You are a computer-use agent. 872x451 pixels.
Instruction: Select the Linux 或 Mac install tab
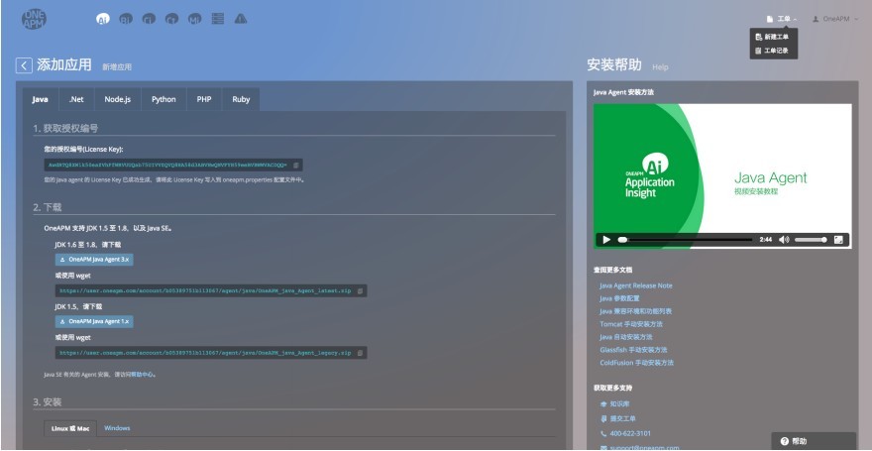click(x=70, y=428)
